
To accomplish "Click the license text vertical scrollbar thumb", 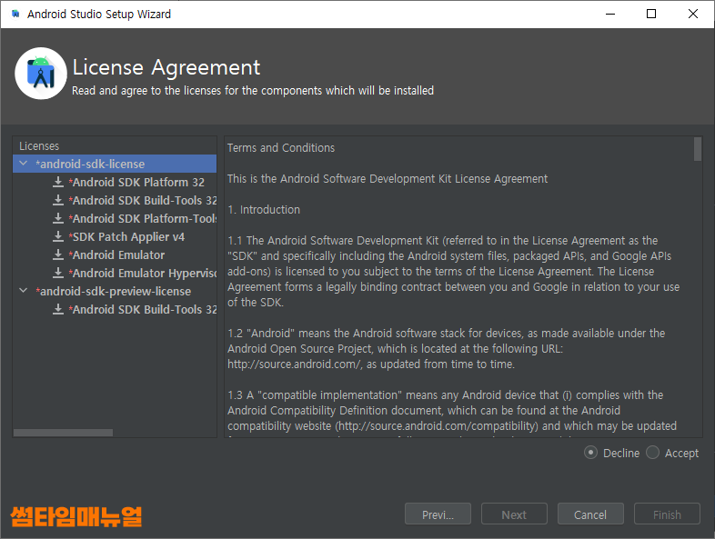I will click(697, 149).
